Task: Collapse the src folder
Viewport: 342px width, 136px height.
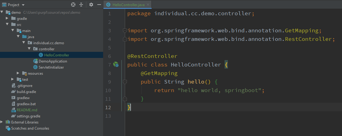Action: [x=7, y=25]
